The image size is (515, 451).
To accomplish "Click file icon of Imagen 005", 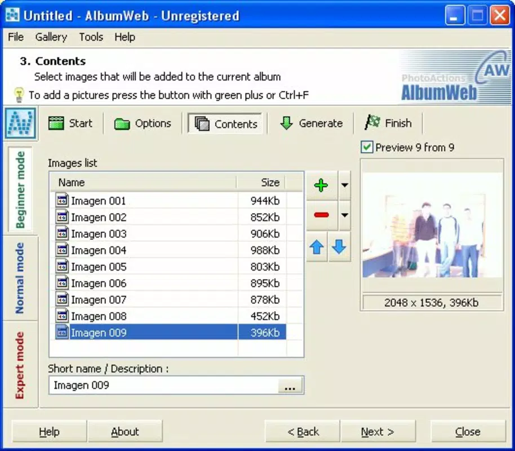I will 62,266.
